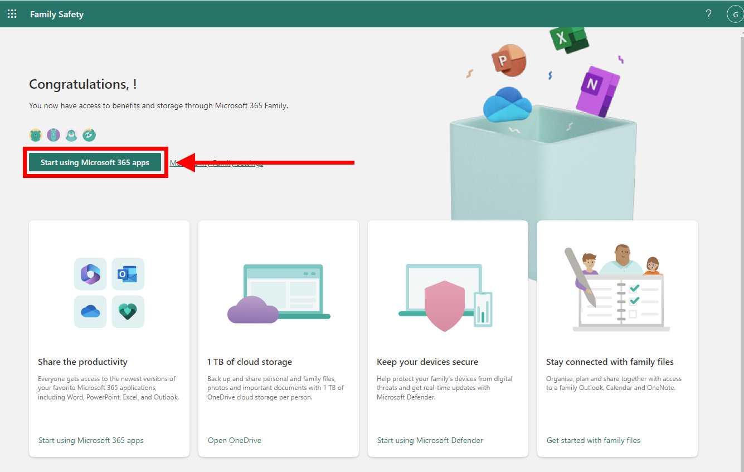Click the OneDrive tile icon

pos(90,311)
